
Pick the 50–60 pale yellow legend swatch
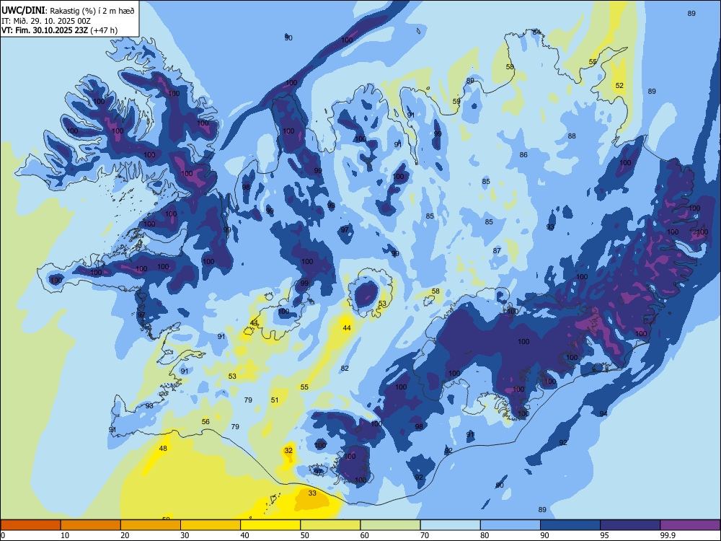tap(330, 525)
